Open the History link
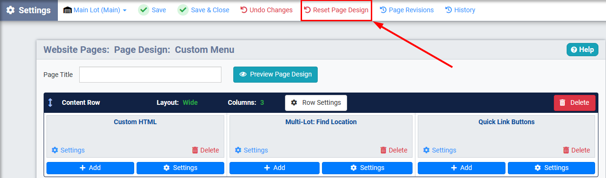Viewport: 606px width, 178px height. click(x=460, y=10)
